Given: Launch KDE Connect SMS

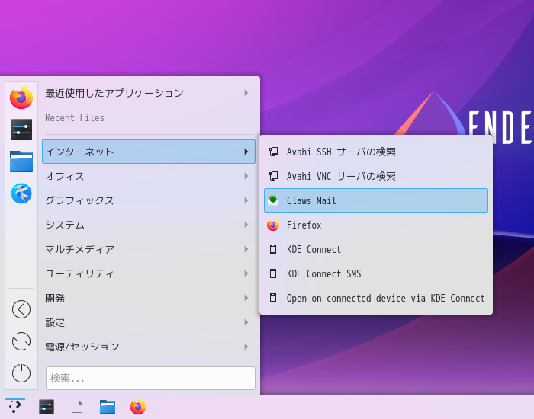Looking at the screenshot, I should click(x=376, y=273).
